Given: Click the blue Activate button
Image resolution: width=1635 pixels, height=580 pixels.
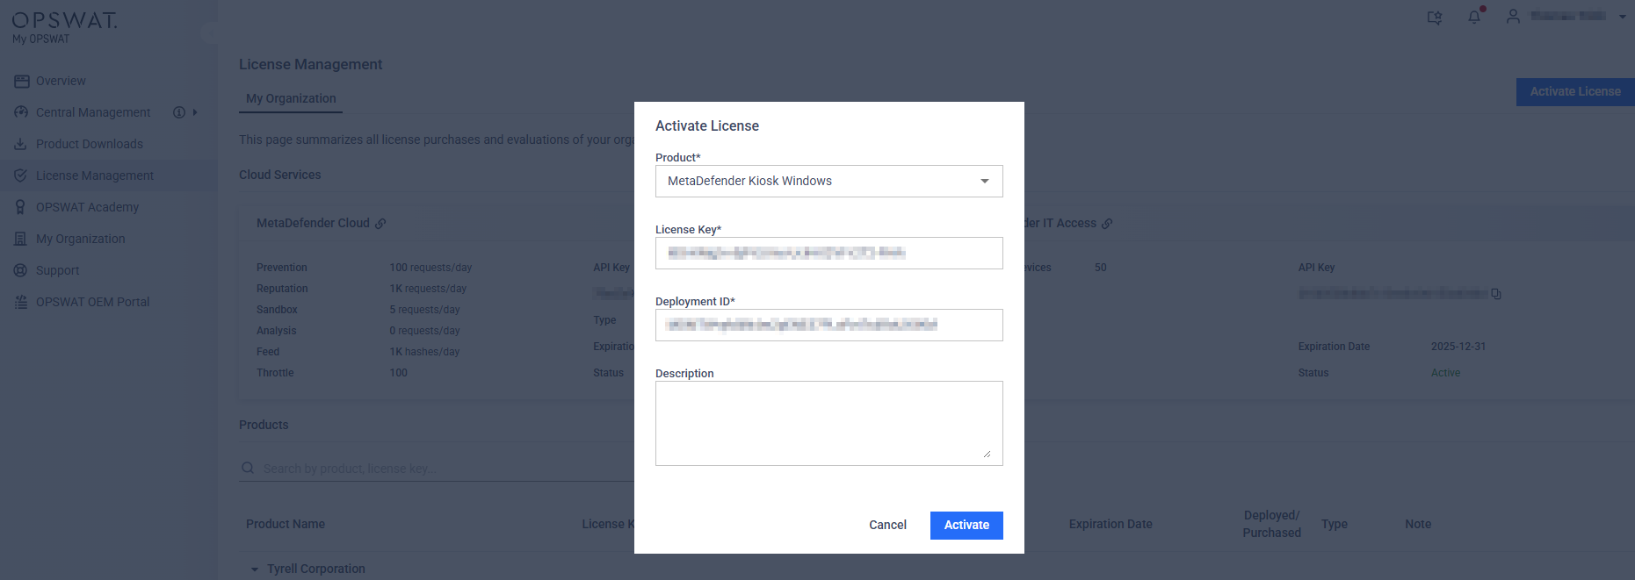Looking at the screenshot, I should [x=966, y=525].
